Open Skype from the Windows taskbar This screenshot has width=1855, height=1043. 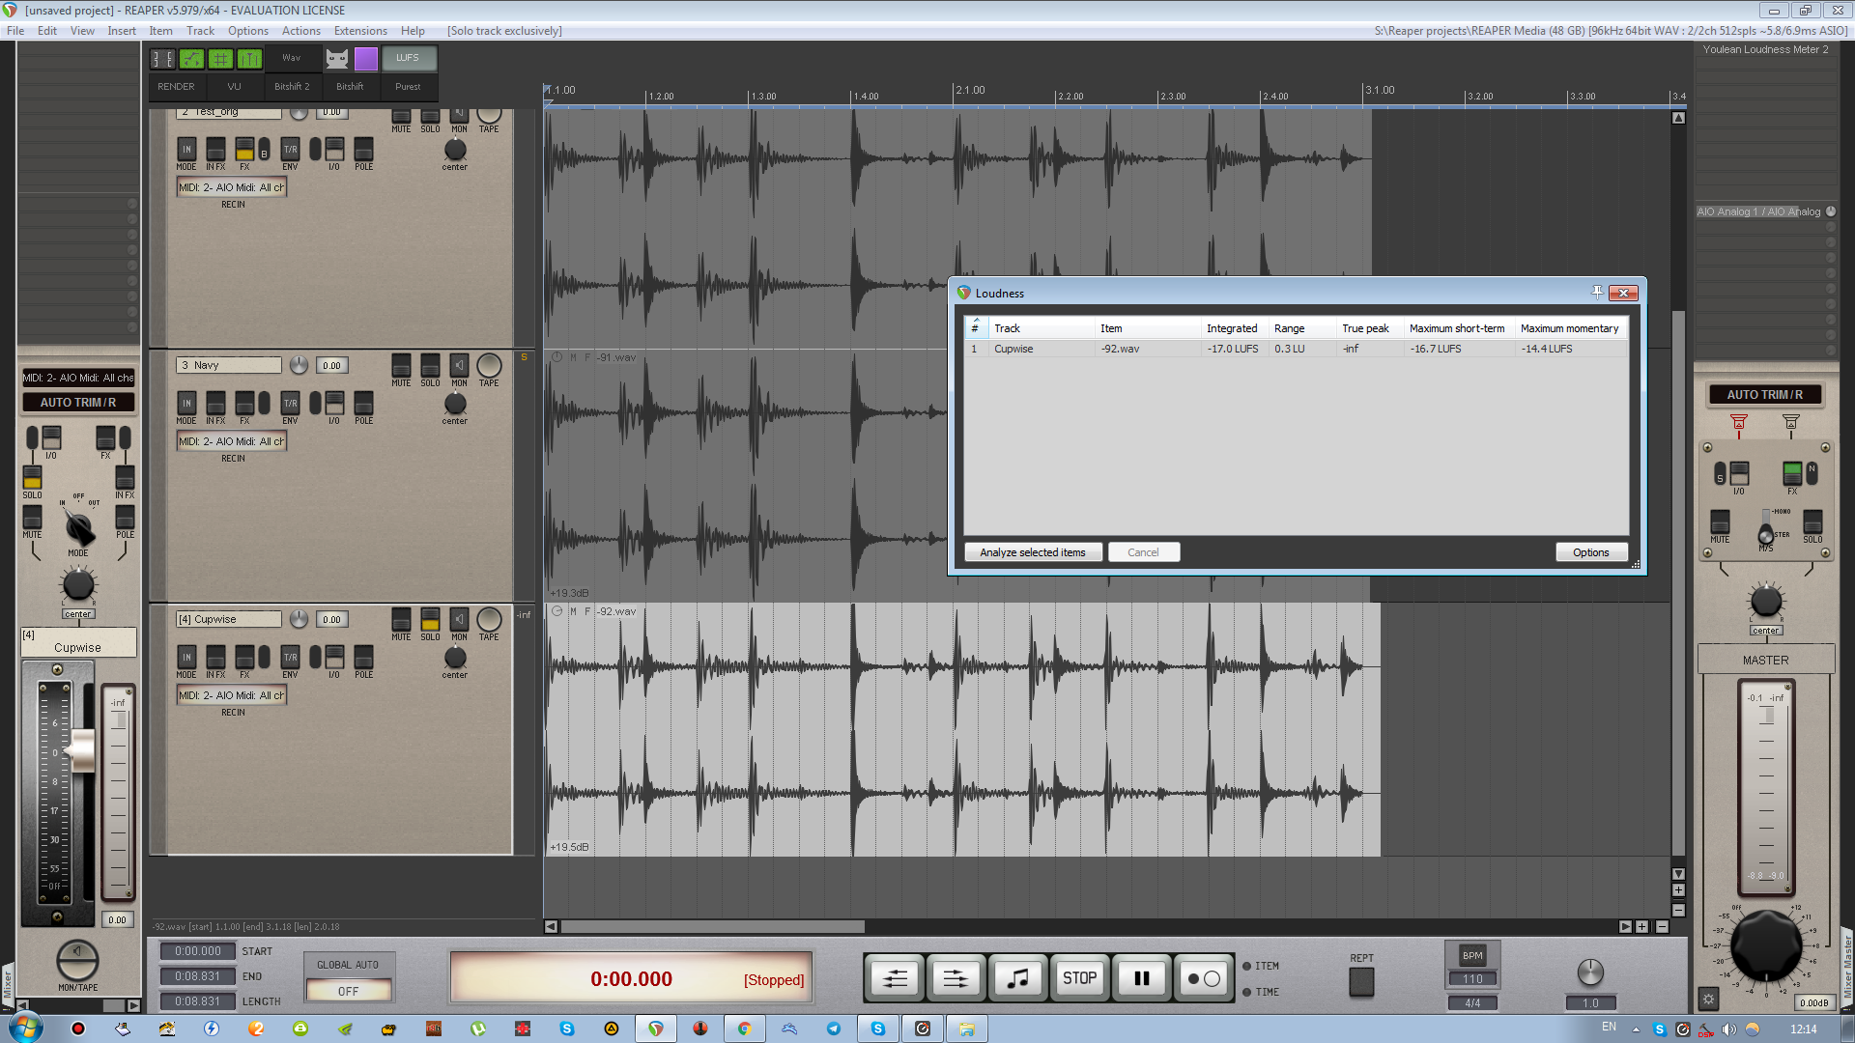[877, 1029]
